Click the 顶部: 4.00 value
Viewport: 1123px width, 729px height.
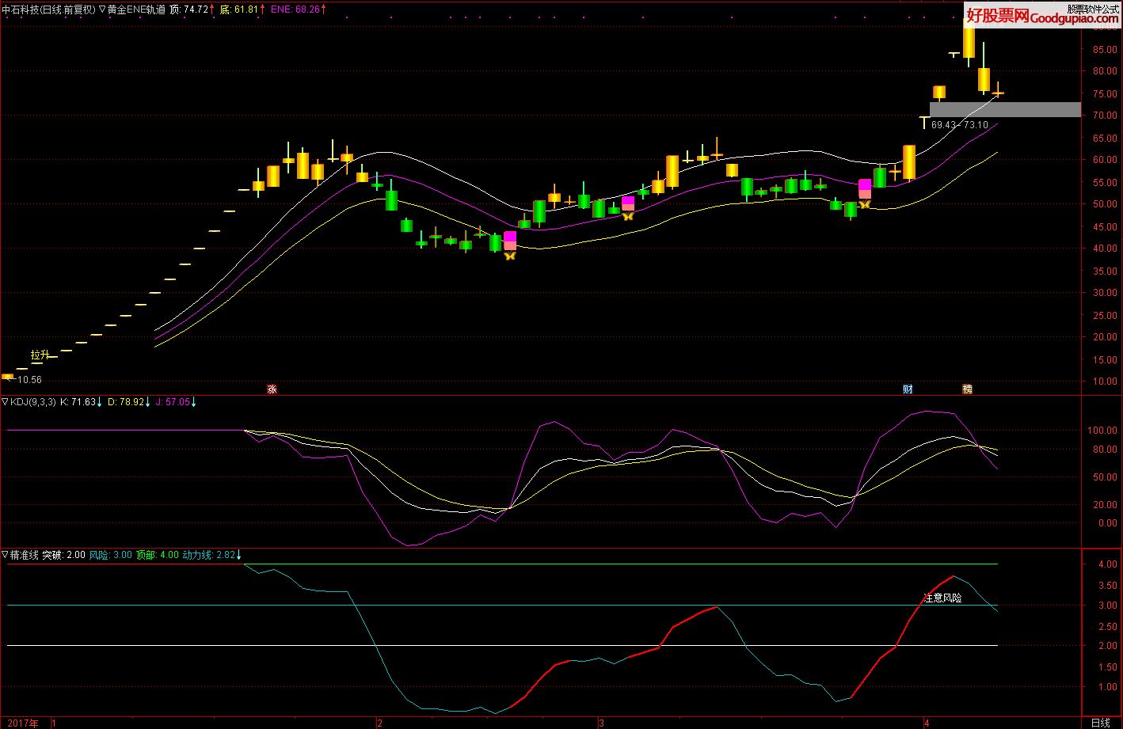pos(158,555)
